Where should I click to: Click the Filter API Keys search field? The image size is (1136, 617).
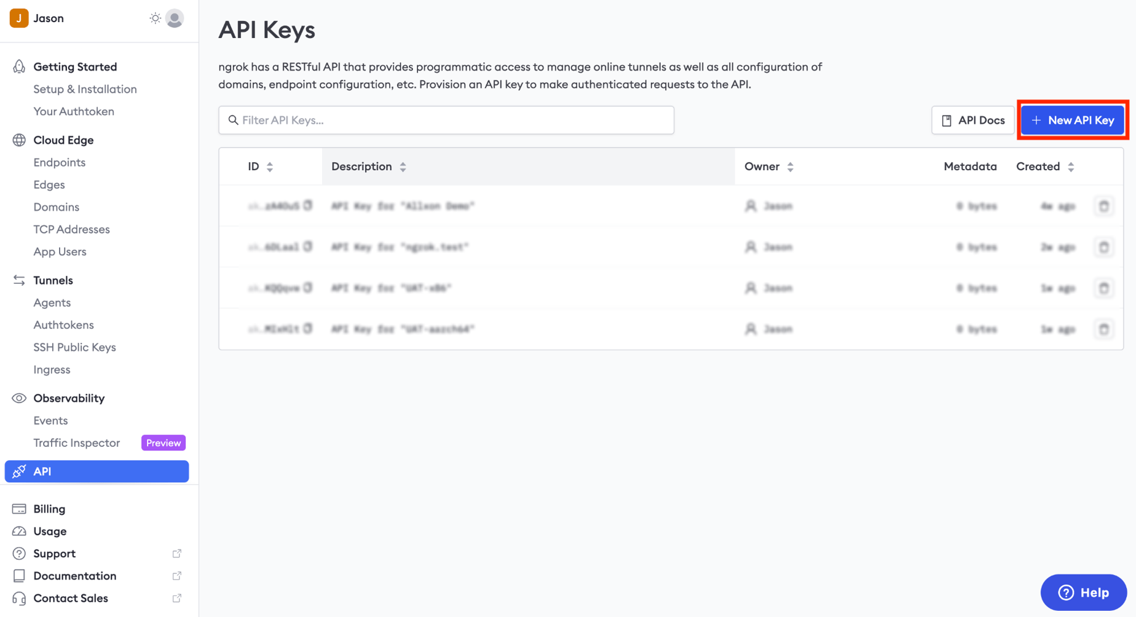(446, 120)
